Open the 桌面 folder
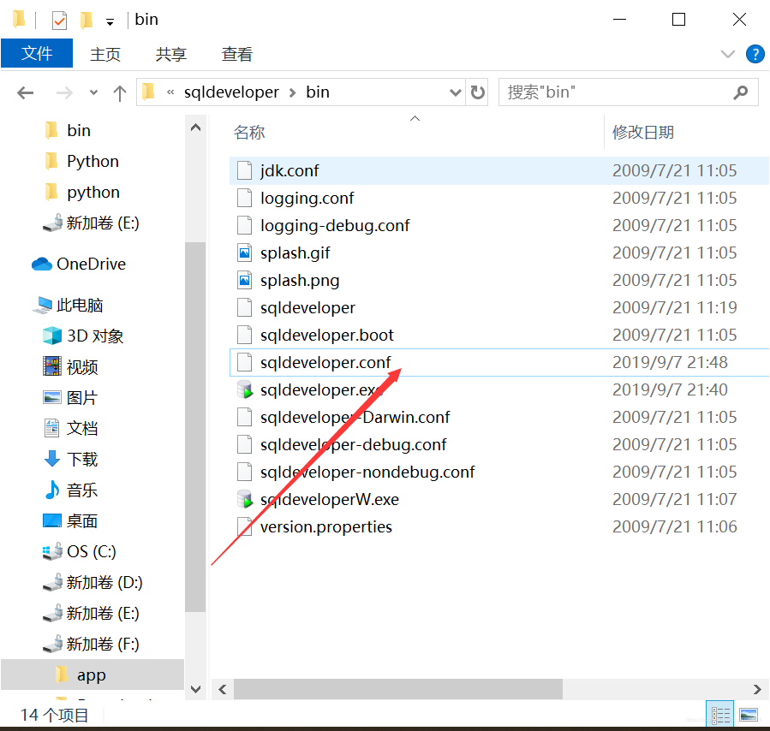Viewport: 770px width, 731px height. point(82,521)
